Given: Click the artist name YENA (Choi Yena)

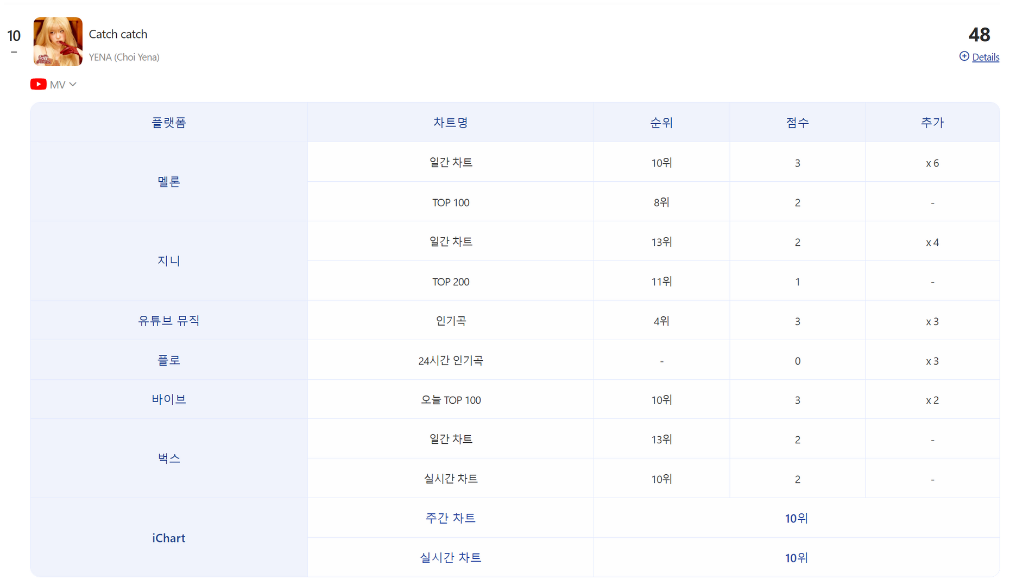Looking at the screenshot, I should pos(124,57).
